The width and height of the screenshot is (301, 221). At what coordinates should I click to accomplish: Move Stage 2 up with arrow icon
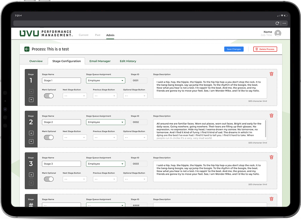tap(31, 133)
